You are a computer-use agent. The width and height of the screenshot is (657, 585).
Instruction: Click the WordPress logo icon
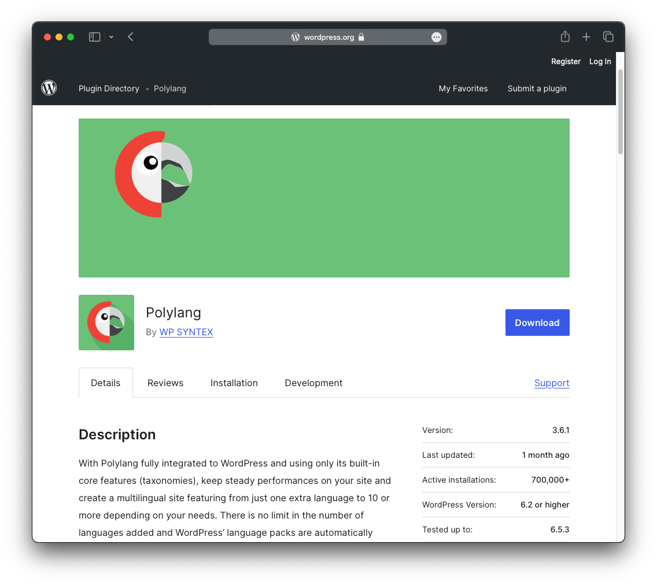[49, 88]
